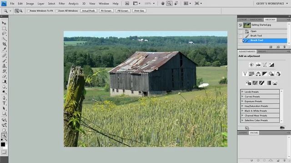Add a Gradient Map adjustment
291x163 pixels.
click(268, 83)
